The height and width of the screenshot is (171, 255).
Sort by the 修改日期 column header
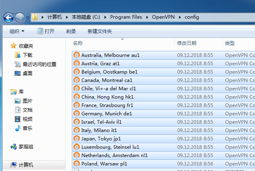pos(187,43)
